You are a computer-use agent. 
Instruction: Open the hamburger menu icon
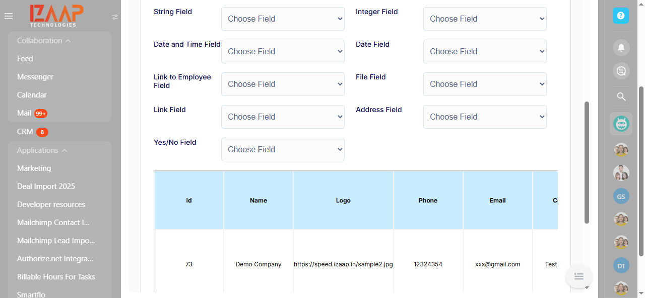click(8, 17)
